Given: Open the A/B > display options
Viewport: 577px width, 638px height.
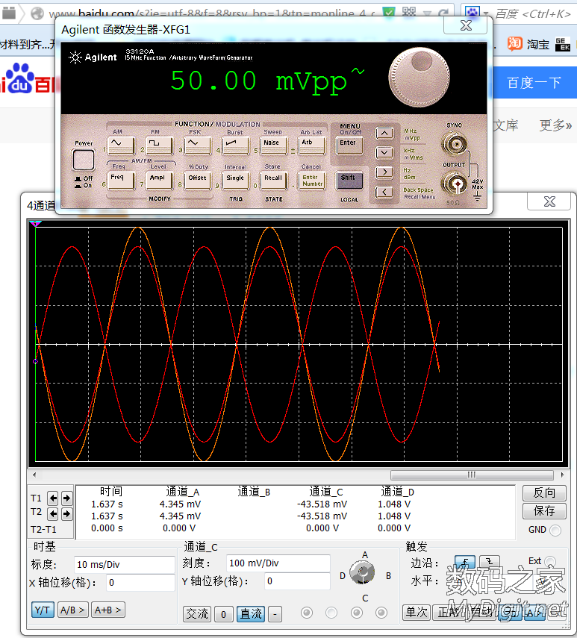Looking at the screenshot, I should [x=73, y=610].
